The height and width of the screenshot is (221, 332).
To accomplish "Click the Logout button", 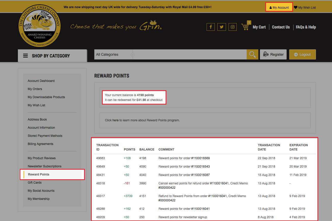I will [x=302, y=54].
